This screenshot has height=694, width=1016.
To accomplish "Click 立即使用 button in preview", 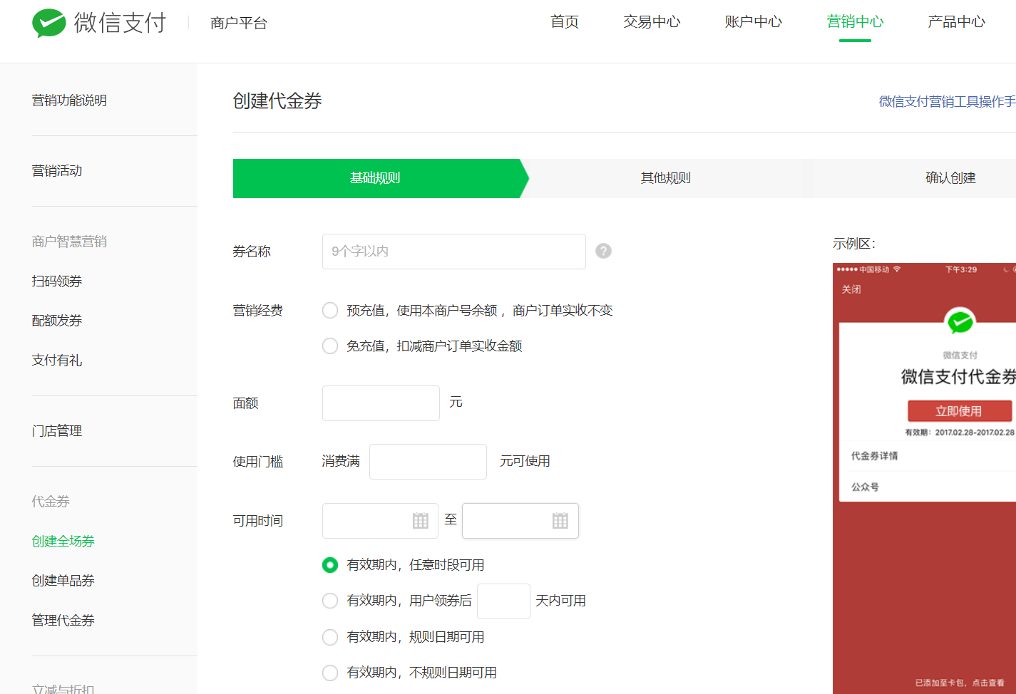I will (960, 411).
